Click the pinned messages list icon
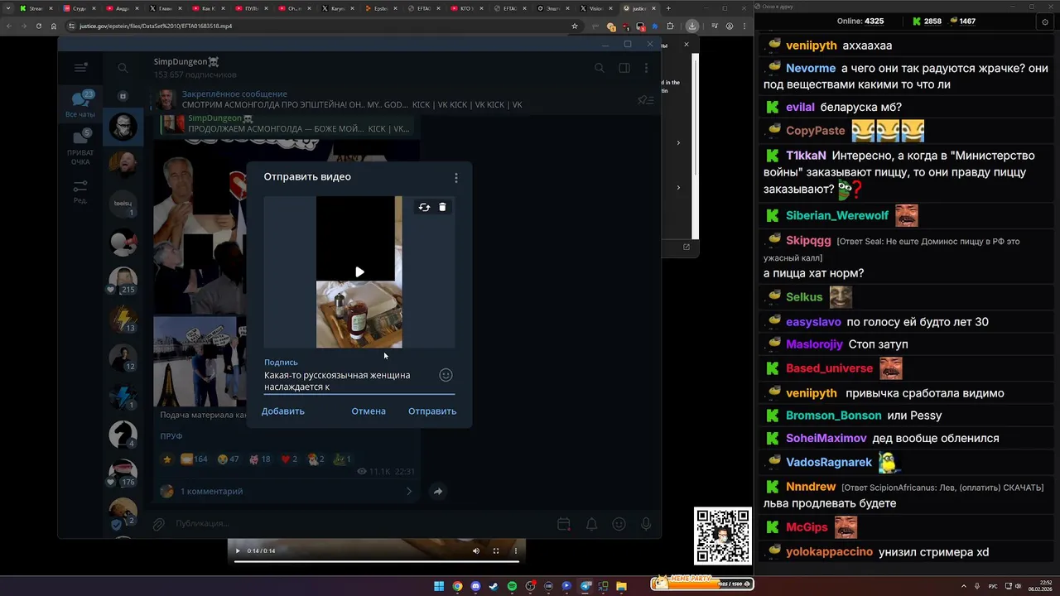The width and height of the screenshot is (1060, 596). pyautogui.click(x=645, y=100)
